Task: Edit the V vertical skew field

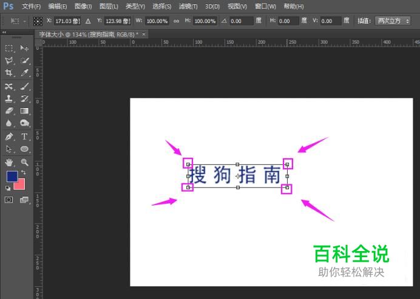Action: tap(331, 21)
